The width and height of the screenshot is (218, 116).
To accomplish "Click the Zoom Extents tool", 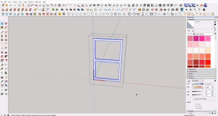I will point(2,85).
